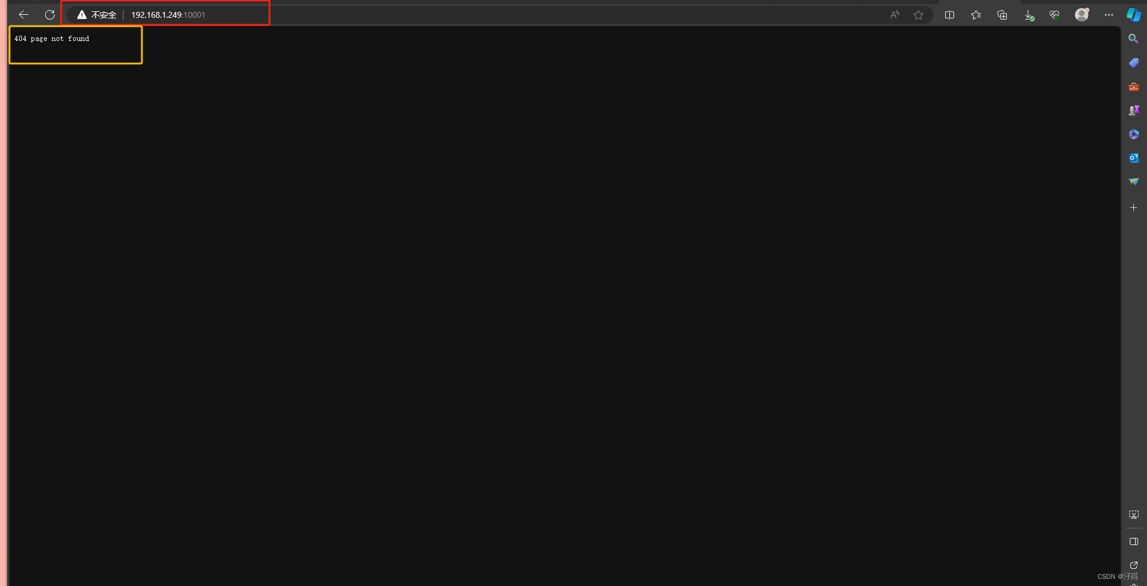
Task: Open the Favorites list
Action: click(976, 15)
